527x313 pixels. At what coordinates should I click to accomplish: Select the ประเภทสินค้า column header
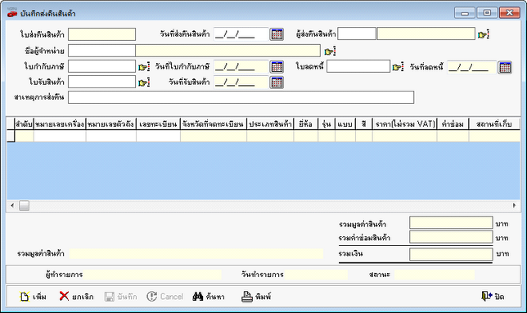(x=270, y=124)
